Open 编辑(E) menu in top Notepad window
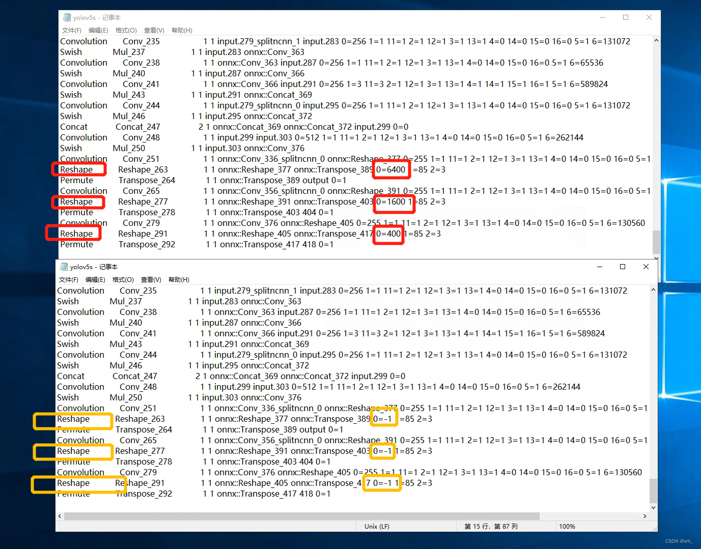 tap(98, 31)
